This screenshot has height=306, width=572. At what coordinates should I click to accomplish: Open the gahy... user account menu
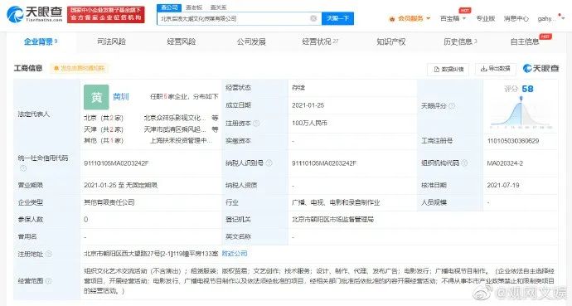click(550, 18)
